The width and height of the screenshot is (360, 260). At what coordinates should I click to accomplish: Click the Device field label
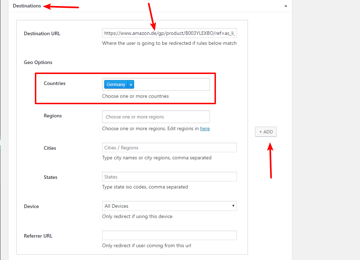point(31,206)
